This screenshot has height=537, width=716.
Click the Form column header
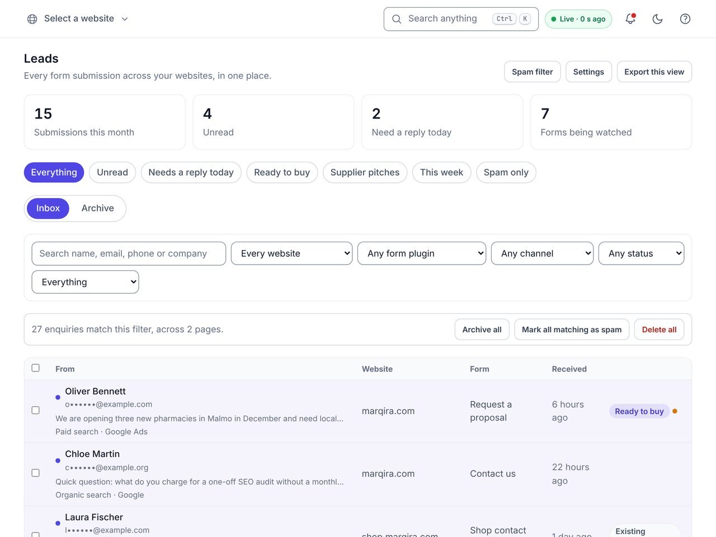[479, 369]
